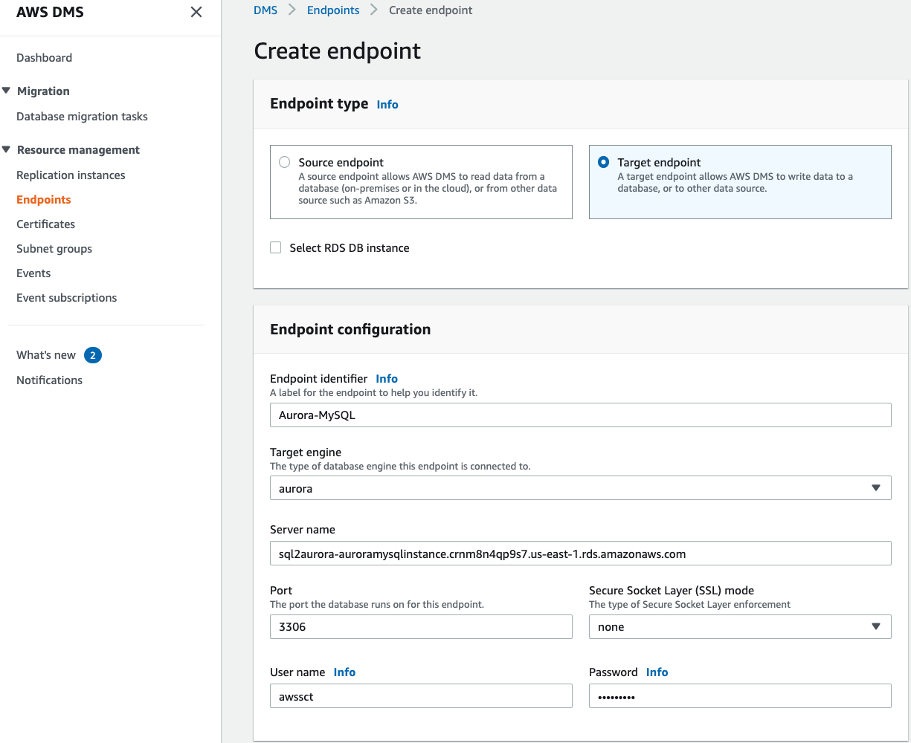Click the Port input field
The width and height of the screenshot is (911, 743).
coord(421,627)
